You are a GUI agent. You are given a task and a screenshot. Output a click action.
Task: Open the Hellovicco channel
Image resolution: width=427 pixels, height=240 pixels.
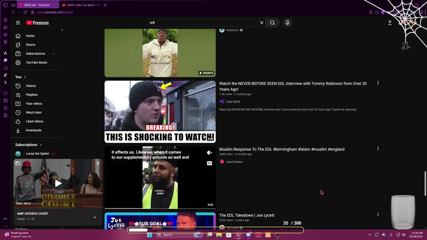pos(233,30)
